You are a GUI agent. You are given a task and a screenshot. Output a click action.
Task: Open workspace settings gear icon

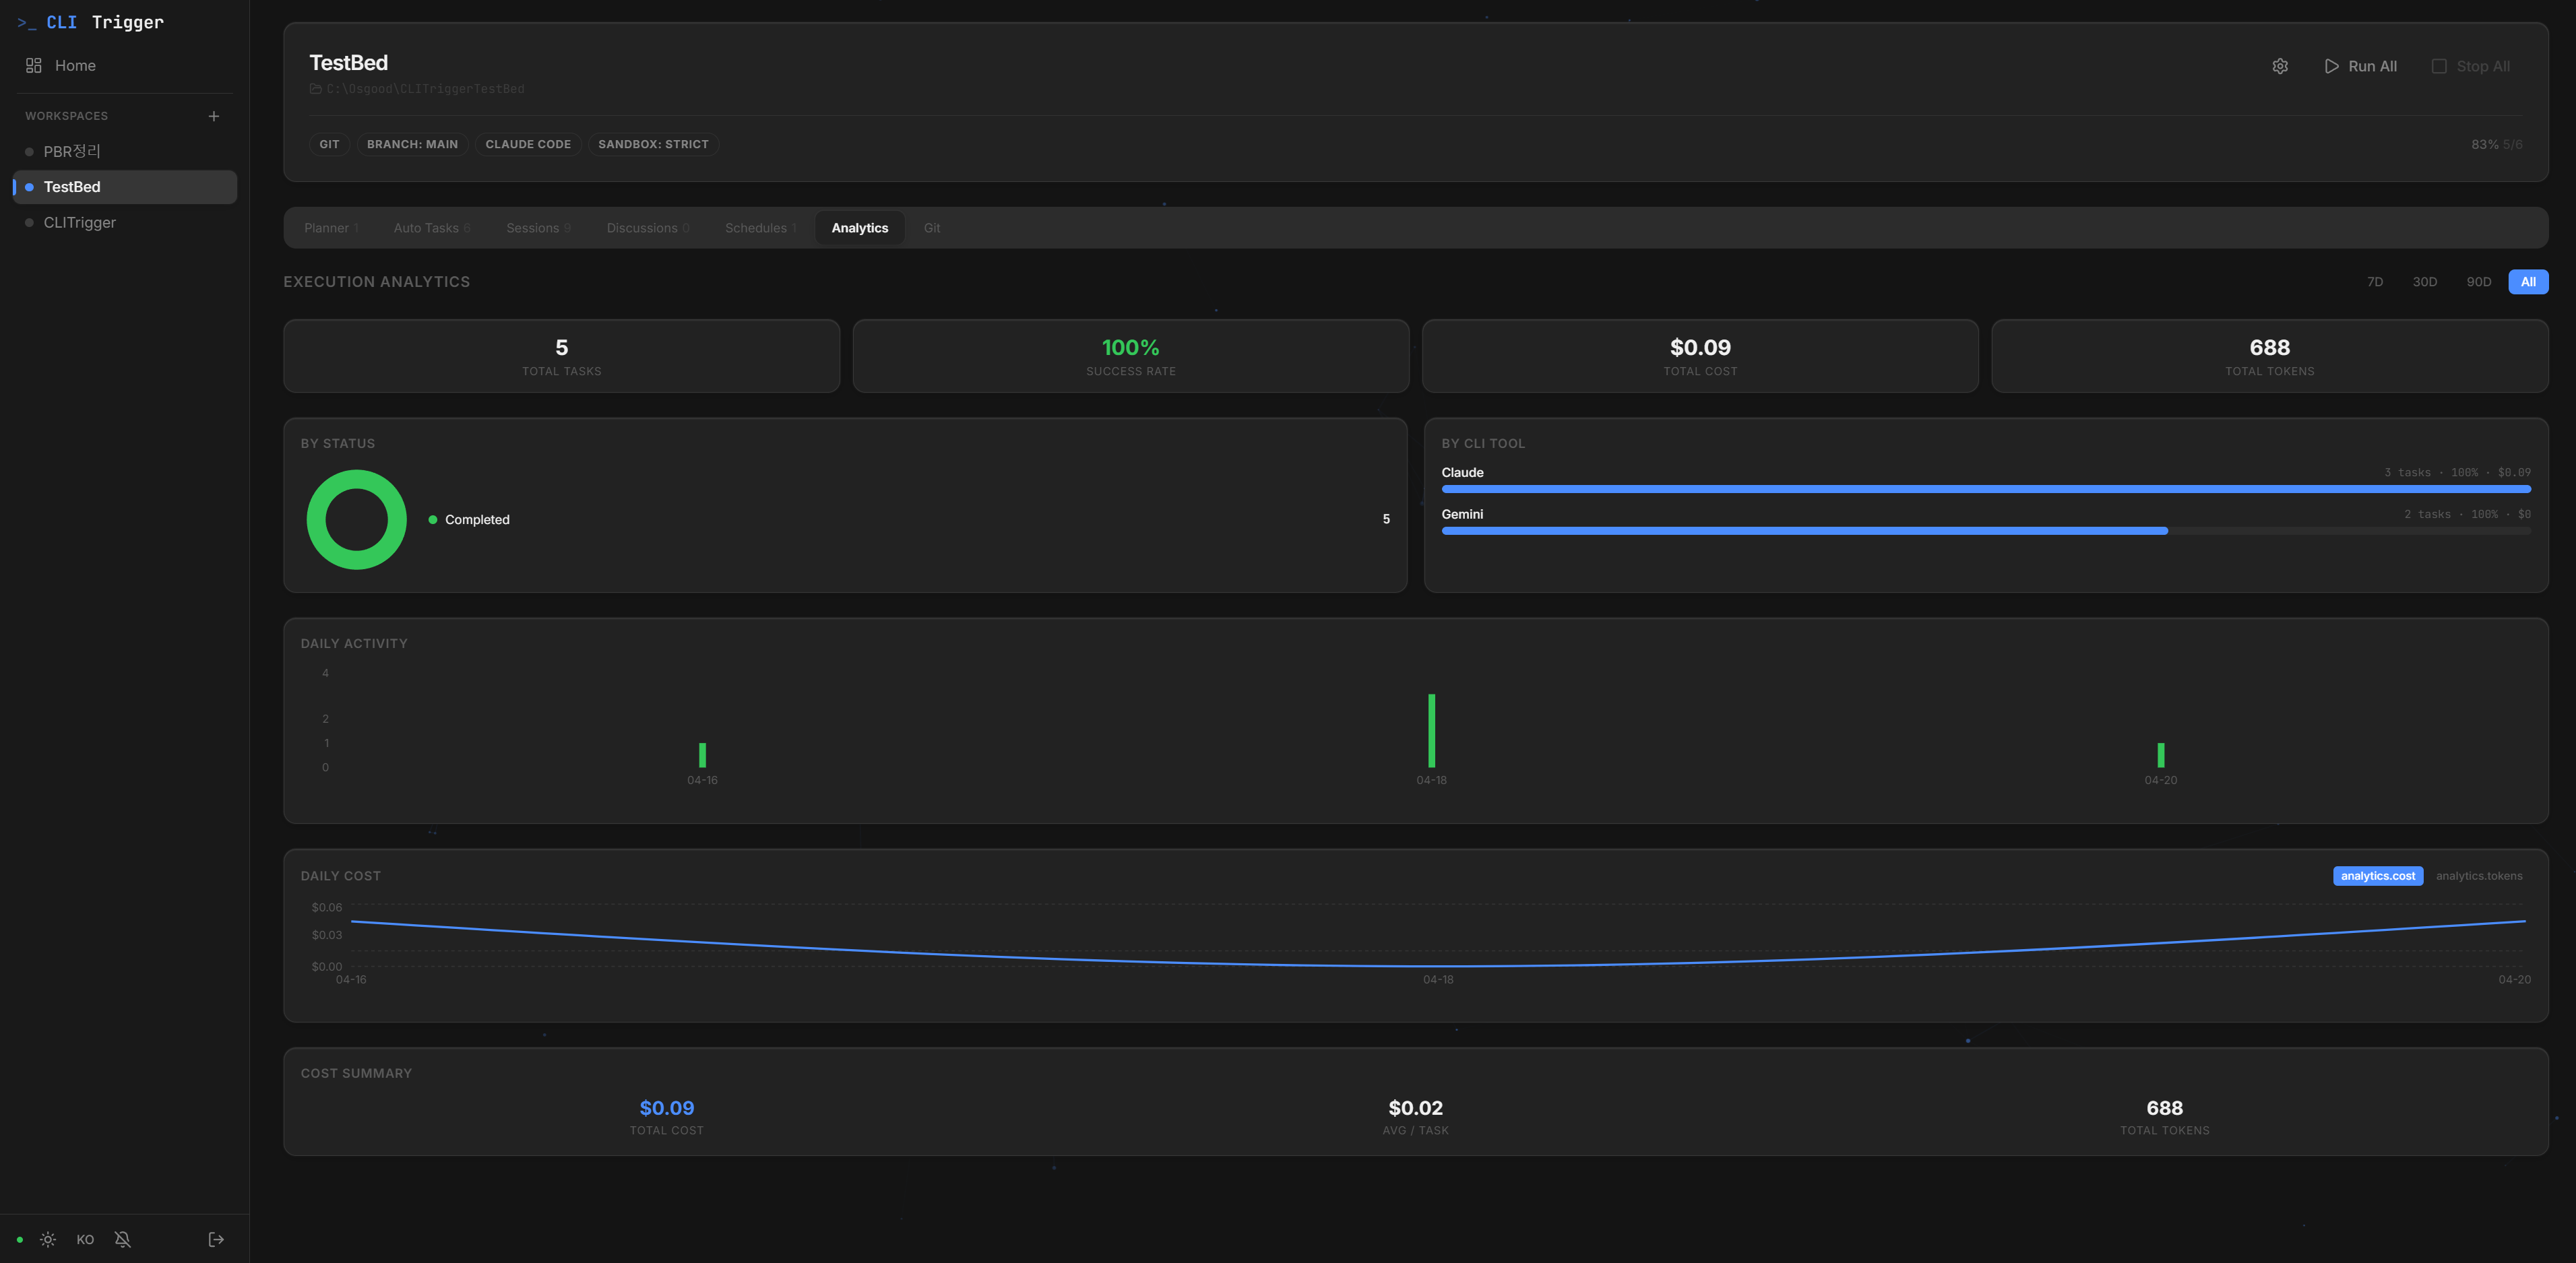pos(2279,66)
